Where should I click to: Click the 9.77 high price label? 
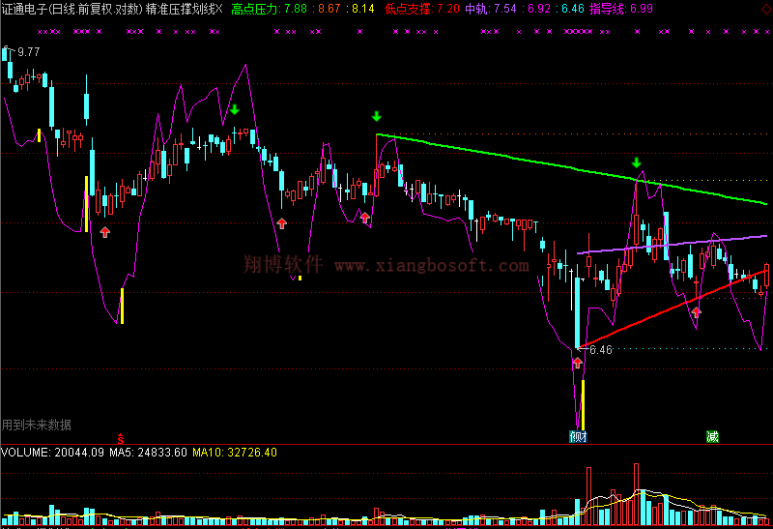click(29, 51)
